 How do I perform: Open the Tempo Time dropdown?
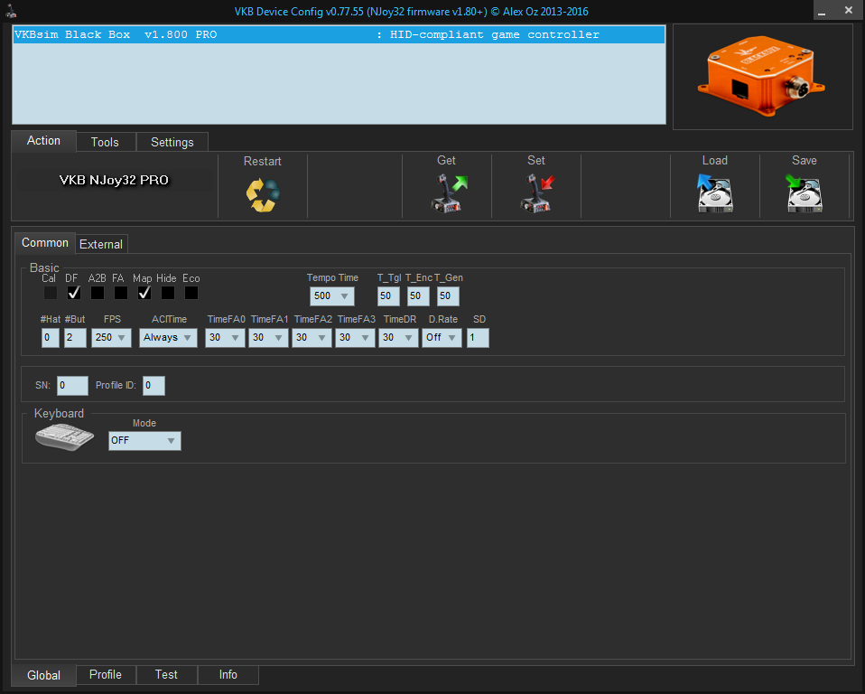coord(331,295)
